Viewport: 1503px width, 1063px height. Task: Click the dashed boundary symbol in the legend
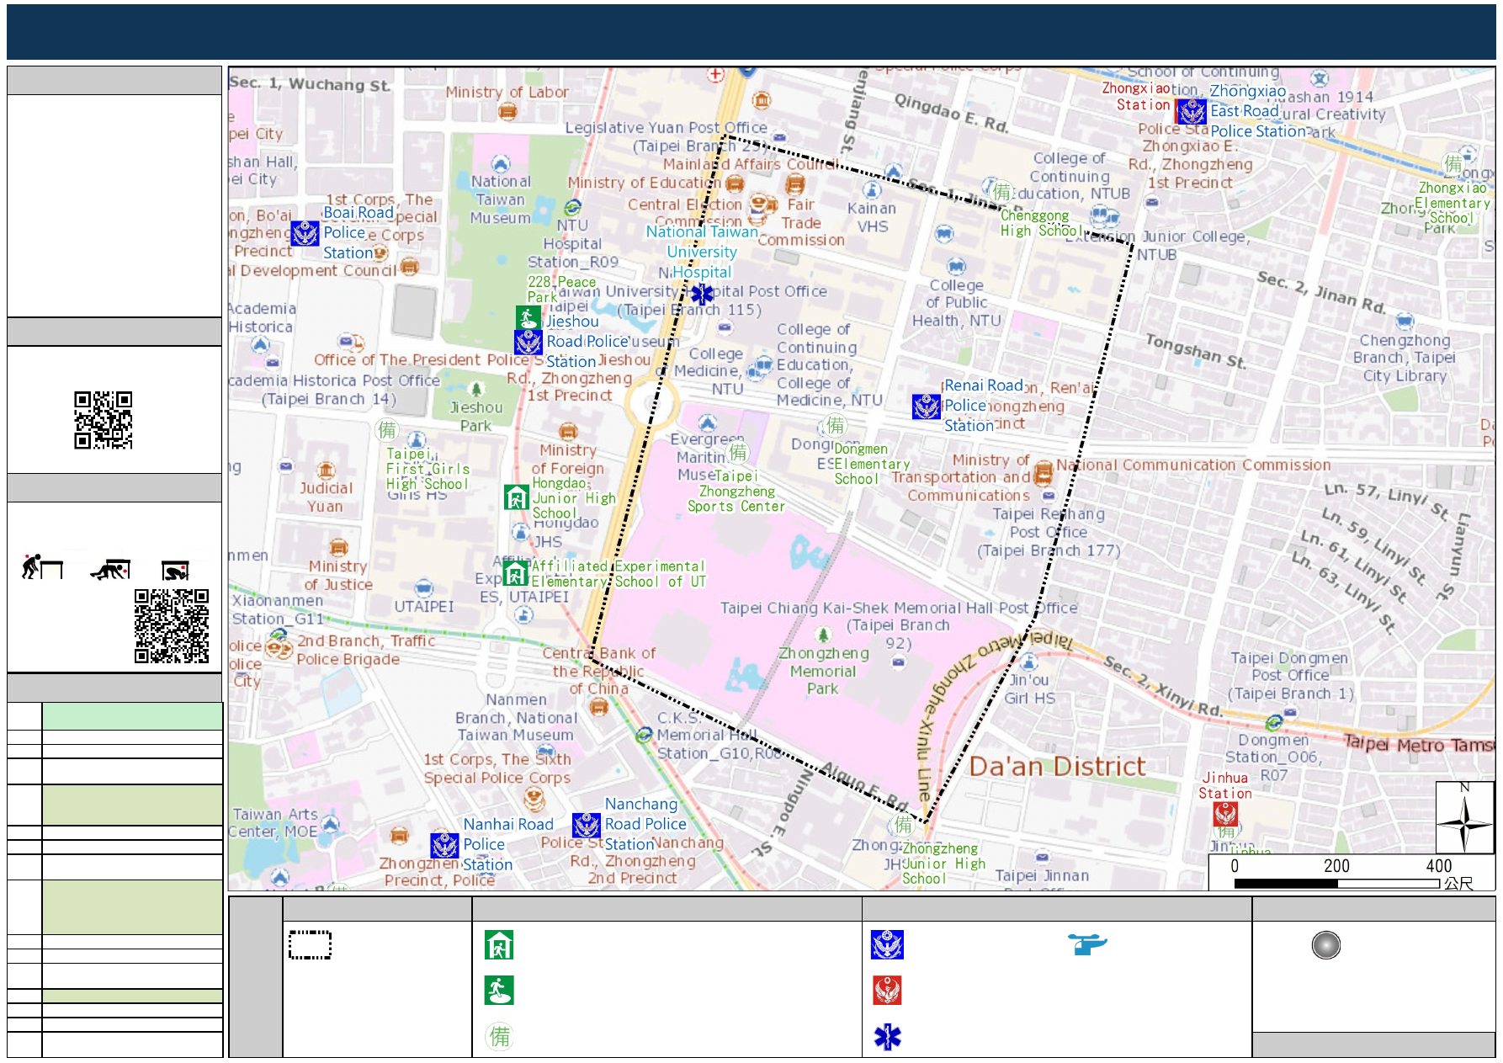[x=310, y=945]
